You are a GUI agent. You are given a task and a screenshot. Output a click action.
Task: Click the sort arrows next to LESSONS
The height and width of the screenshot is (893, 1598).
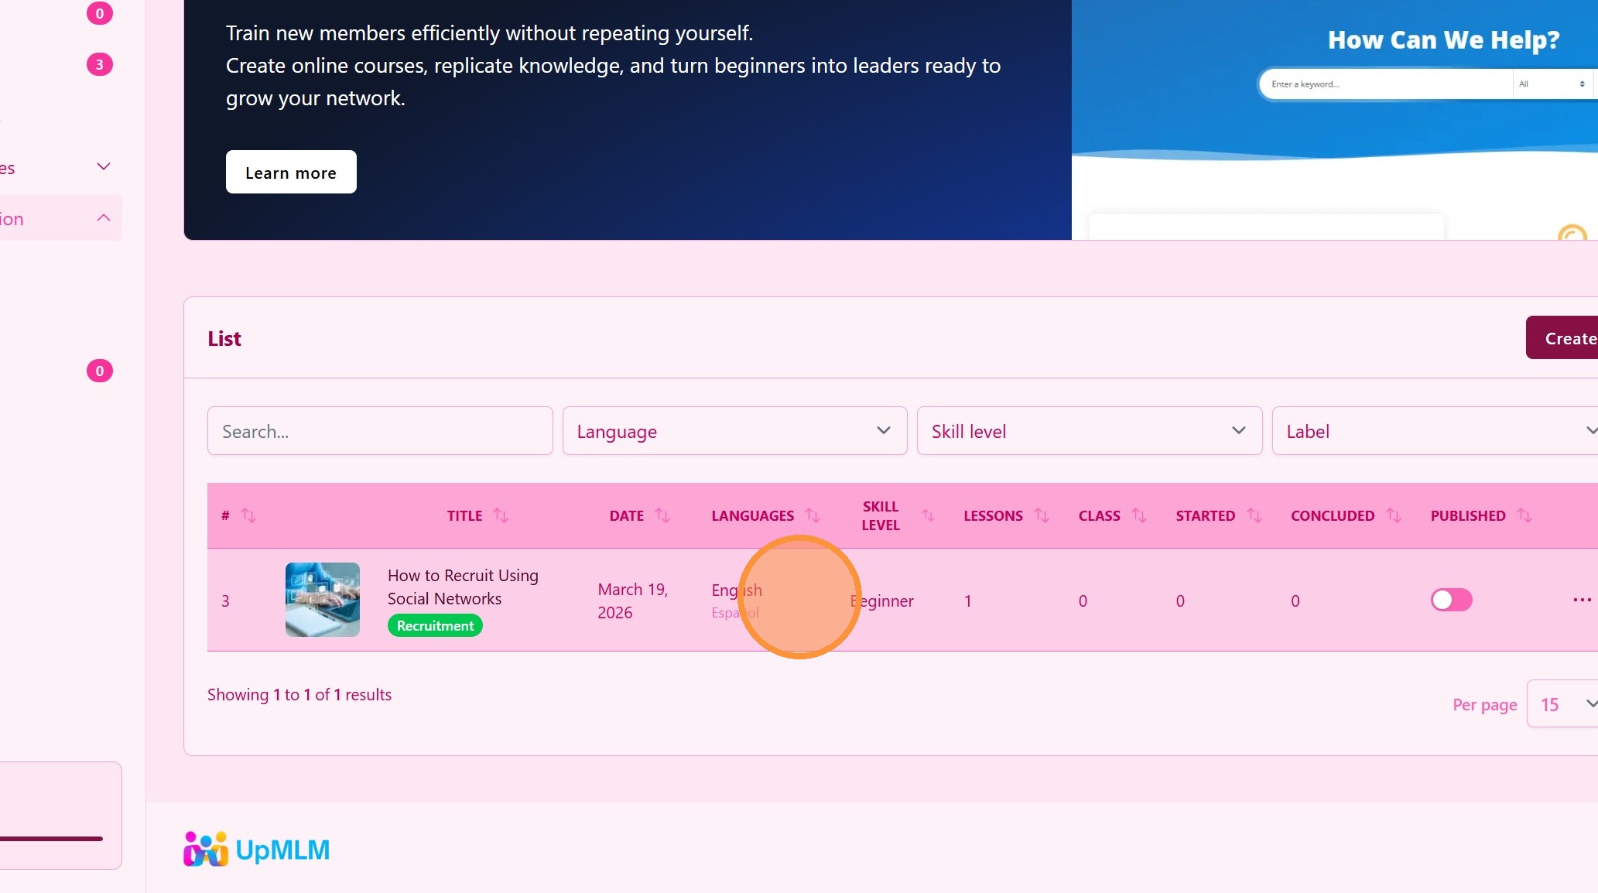pyautogui.click(x=1042, y=515)
